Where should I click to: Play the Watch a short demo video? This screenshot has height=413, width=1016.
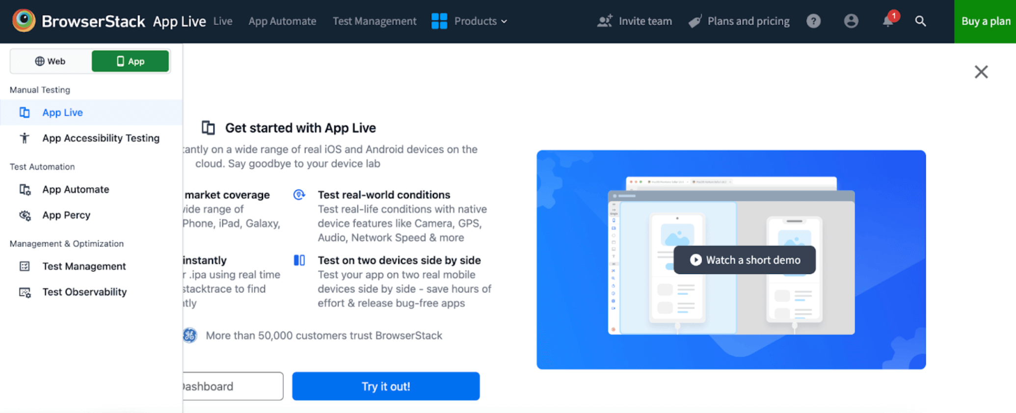click(745, 260)
